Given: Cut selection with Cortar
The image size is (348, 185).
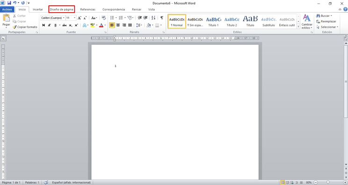Looking at the screenshot, I should pyautogui.click(x=19, y=16).
